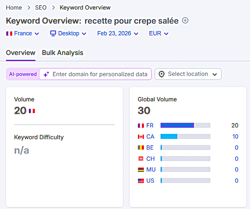The height and width of the screenshot is (209, 250).
Task: Click the Canada flag icon
Action: click(x=141, y=137)
